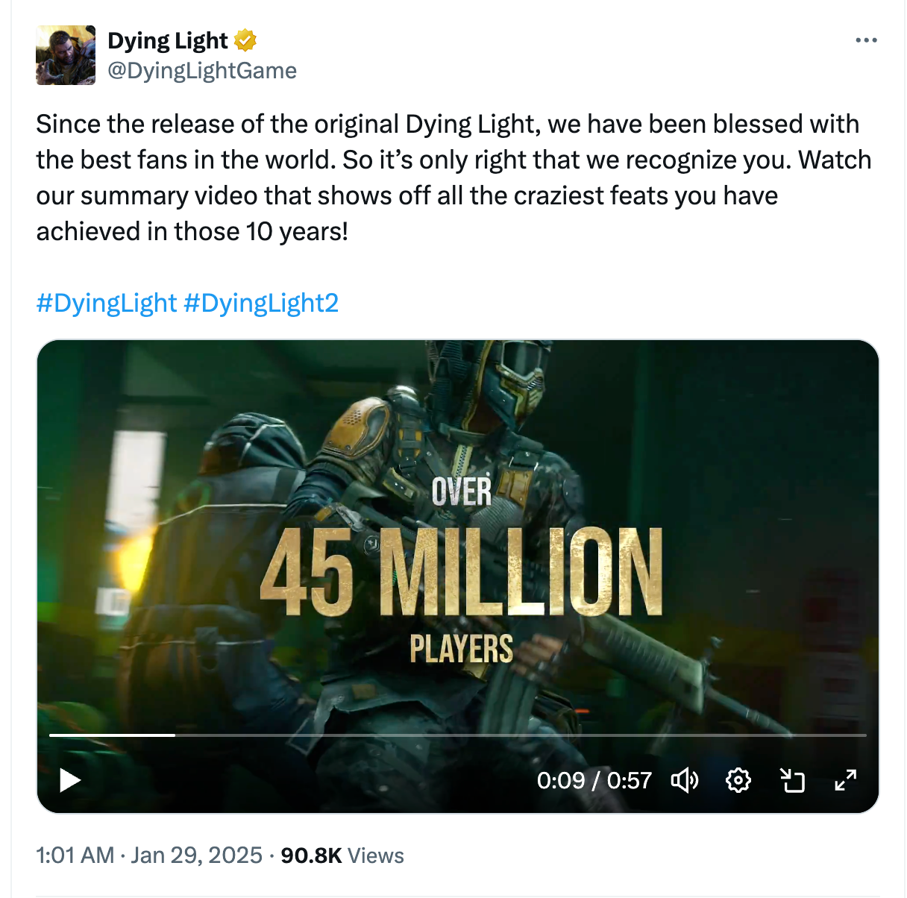907x898 pixels.
Task: Click the gold verified badge
Action: 245,40
